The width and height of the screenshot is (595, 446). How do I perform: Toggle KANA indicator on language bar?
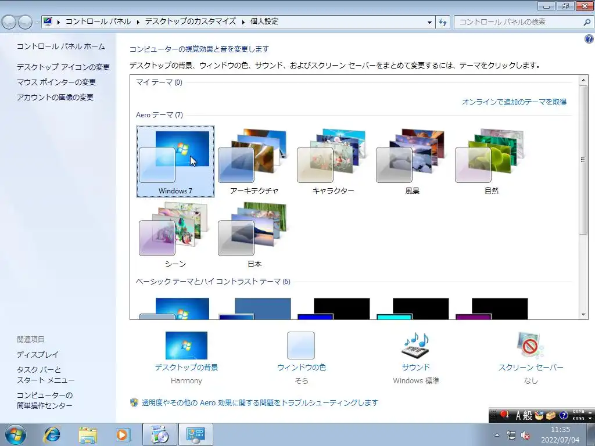[x=578, y=418]
